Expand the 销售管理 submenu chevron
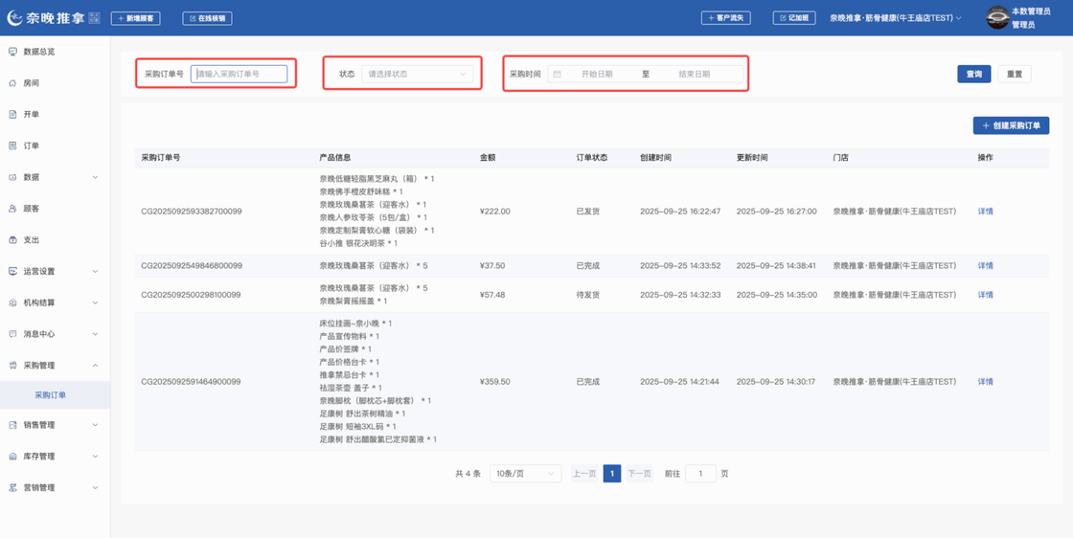The image size is (1073, 538). [95, 425]
